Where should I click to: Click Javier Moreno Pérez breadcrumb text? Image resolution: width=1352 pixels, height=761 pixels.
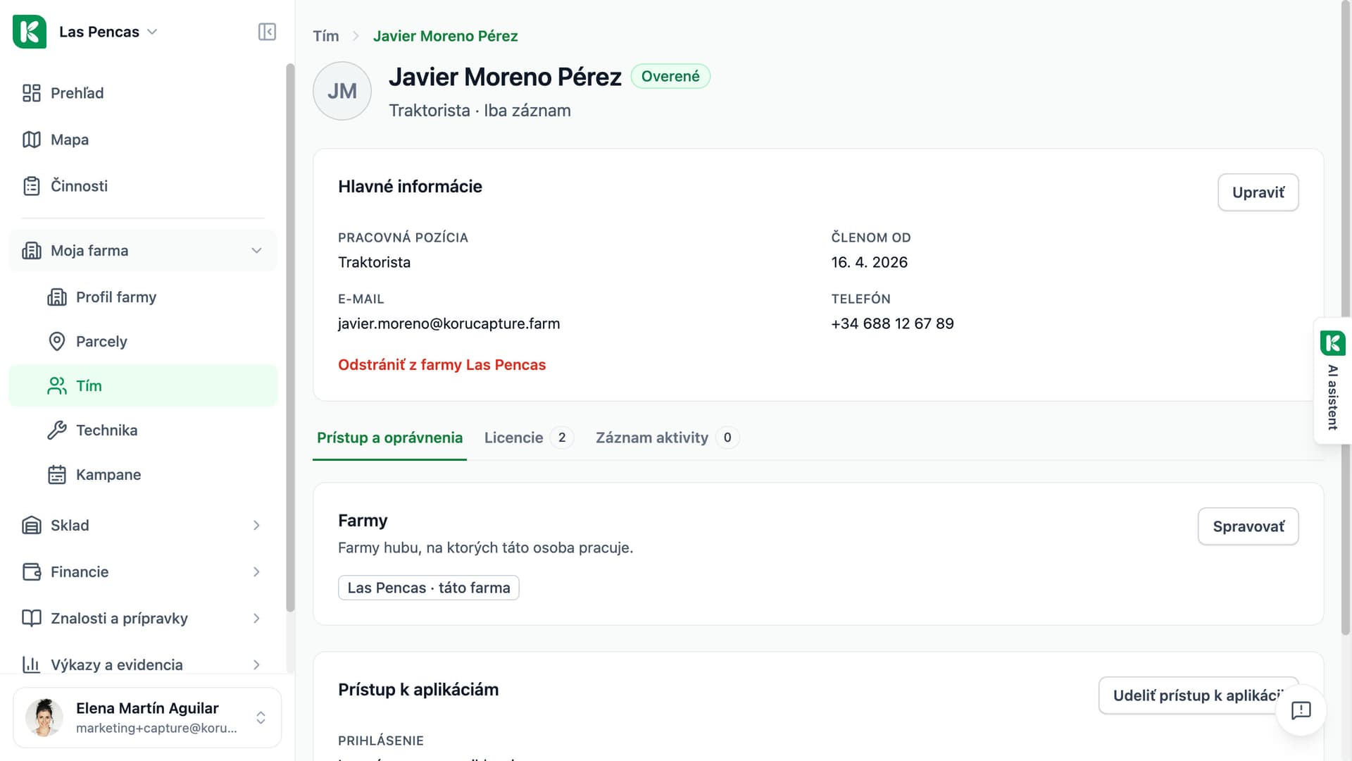coord(445,36)
